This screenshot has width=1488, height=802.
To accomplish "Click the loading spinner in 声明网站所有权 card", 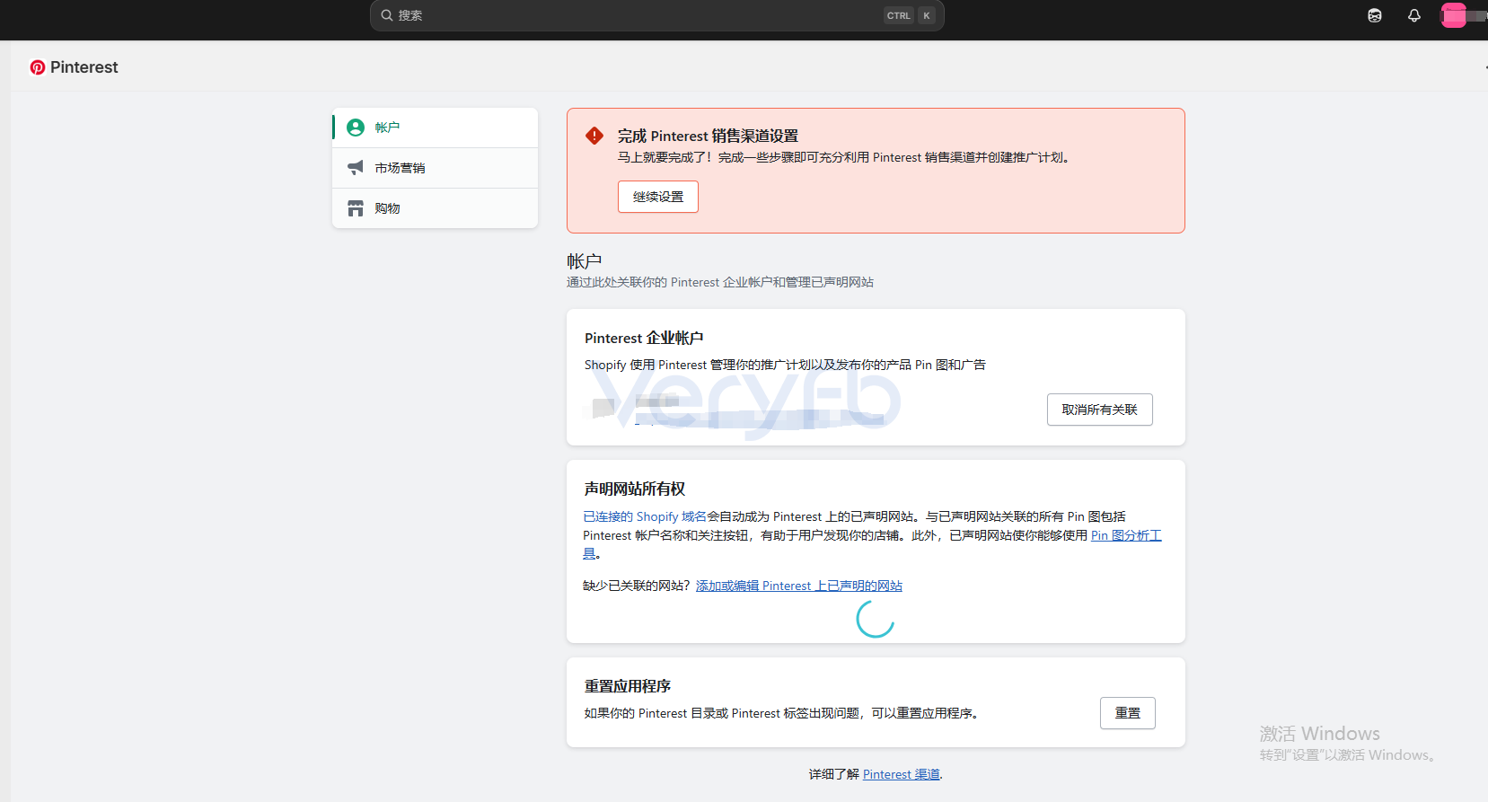I will point(876,619).
